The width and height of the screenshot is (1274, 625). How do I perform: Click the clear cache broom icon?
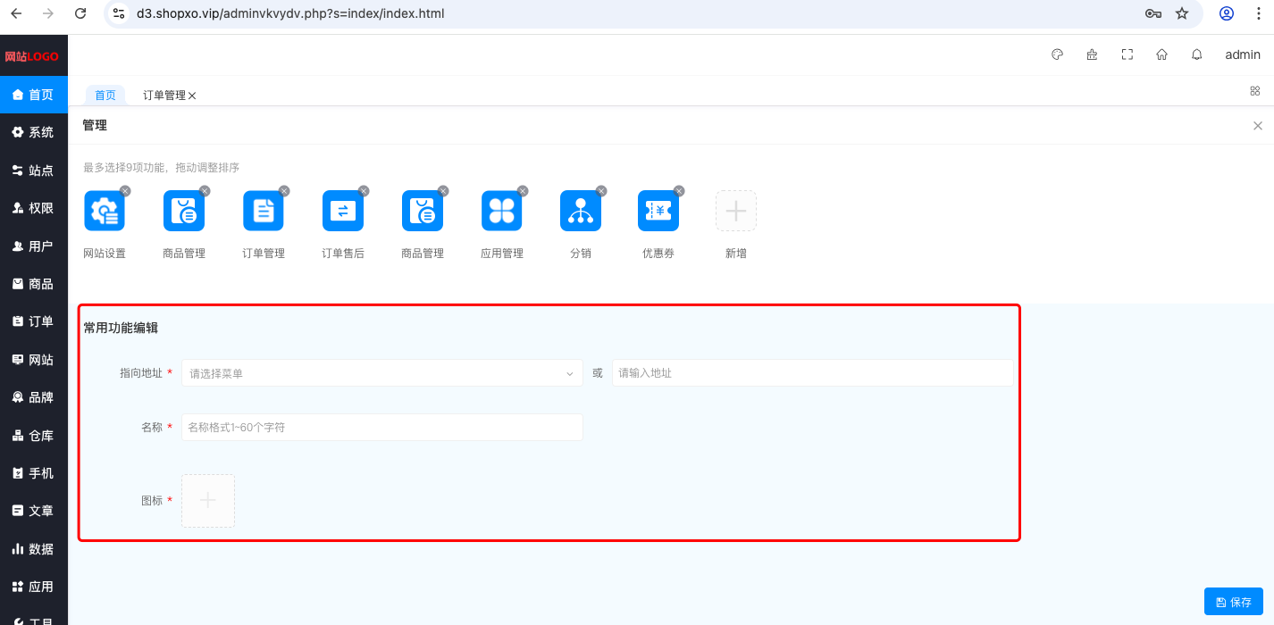pyautogui.click(x=1092, y=54)
